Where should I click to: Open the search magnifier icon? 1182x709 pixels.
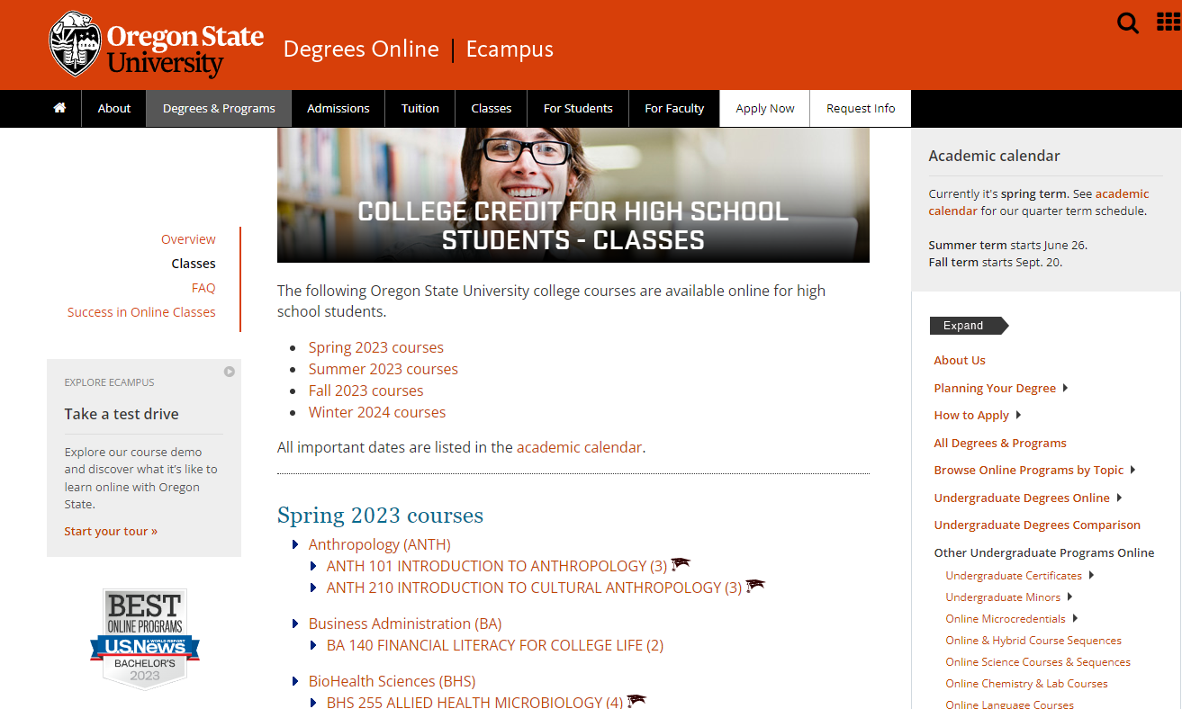click(1127, 22)
